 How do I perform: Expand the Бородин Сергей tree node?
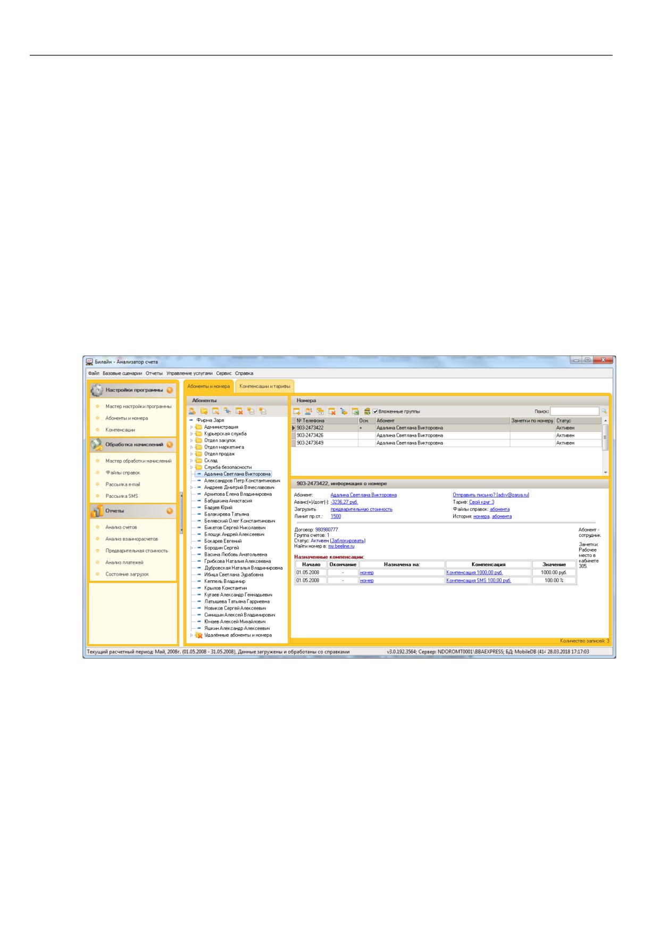point(191,548)
